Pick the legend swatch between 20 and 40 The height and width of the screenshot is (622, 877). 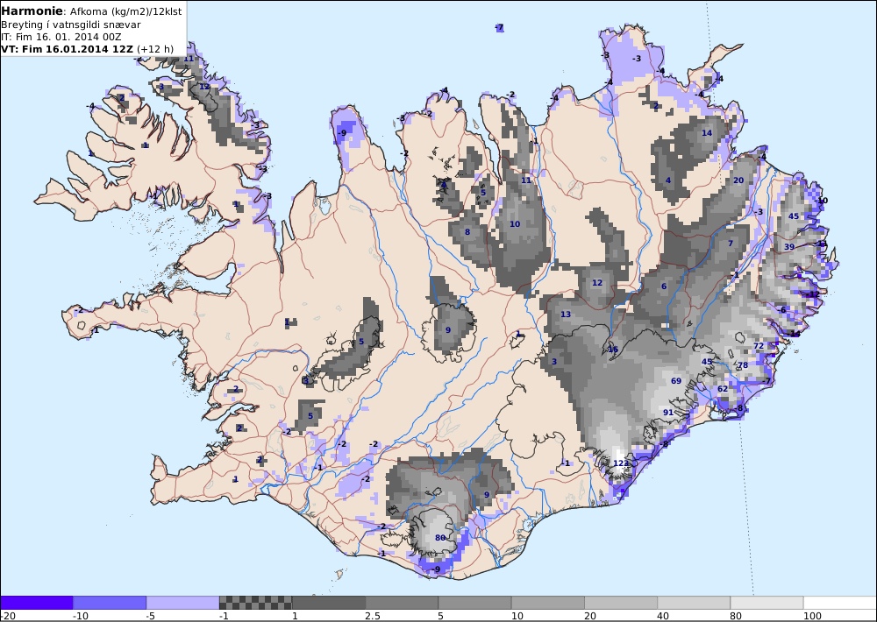pos(622,603)
